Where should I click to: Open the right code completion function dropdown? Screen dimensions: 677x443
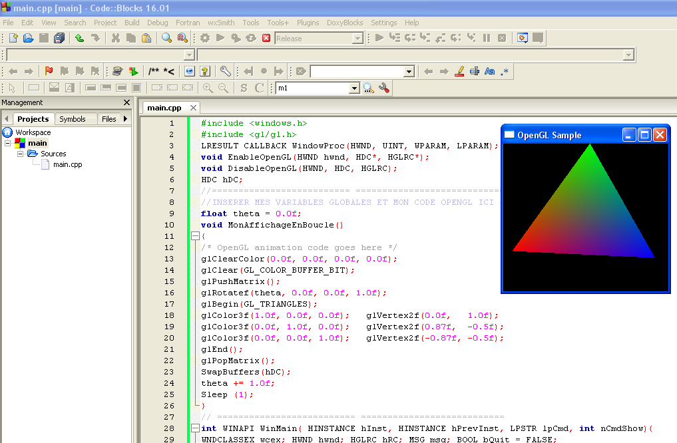click(x=628, y=55)
